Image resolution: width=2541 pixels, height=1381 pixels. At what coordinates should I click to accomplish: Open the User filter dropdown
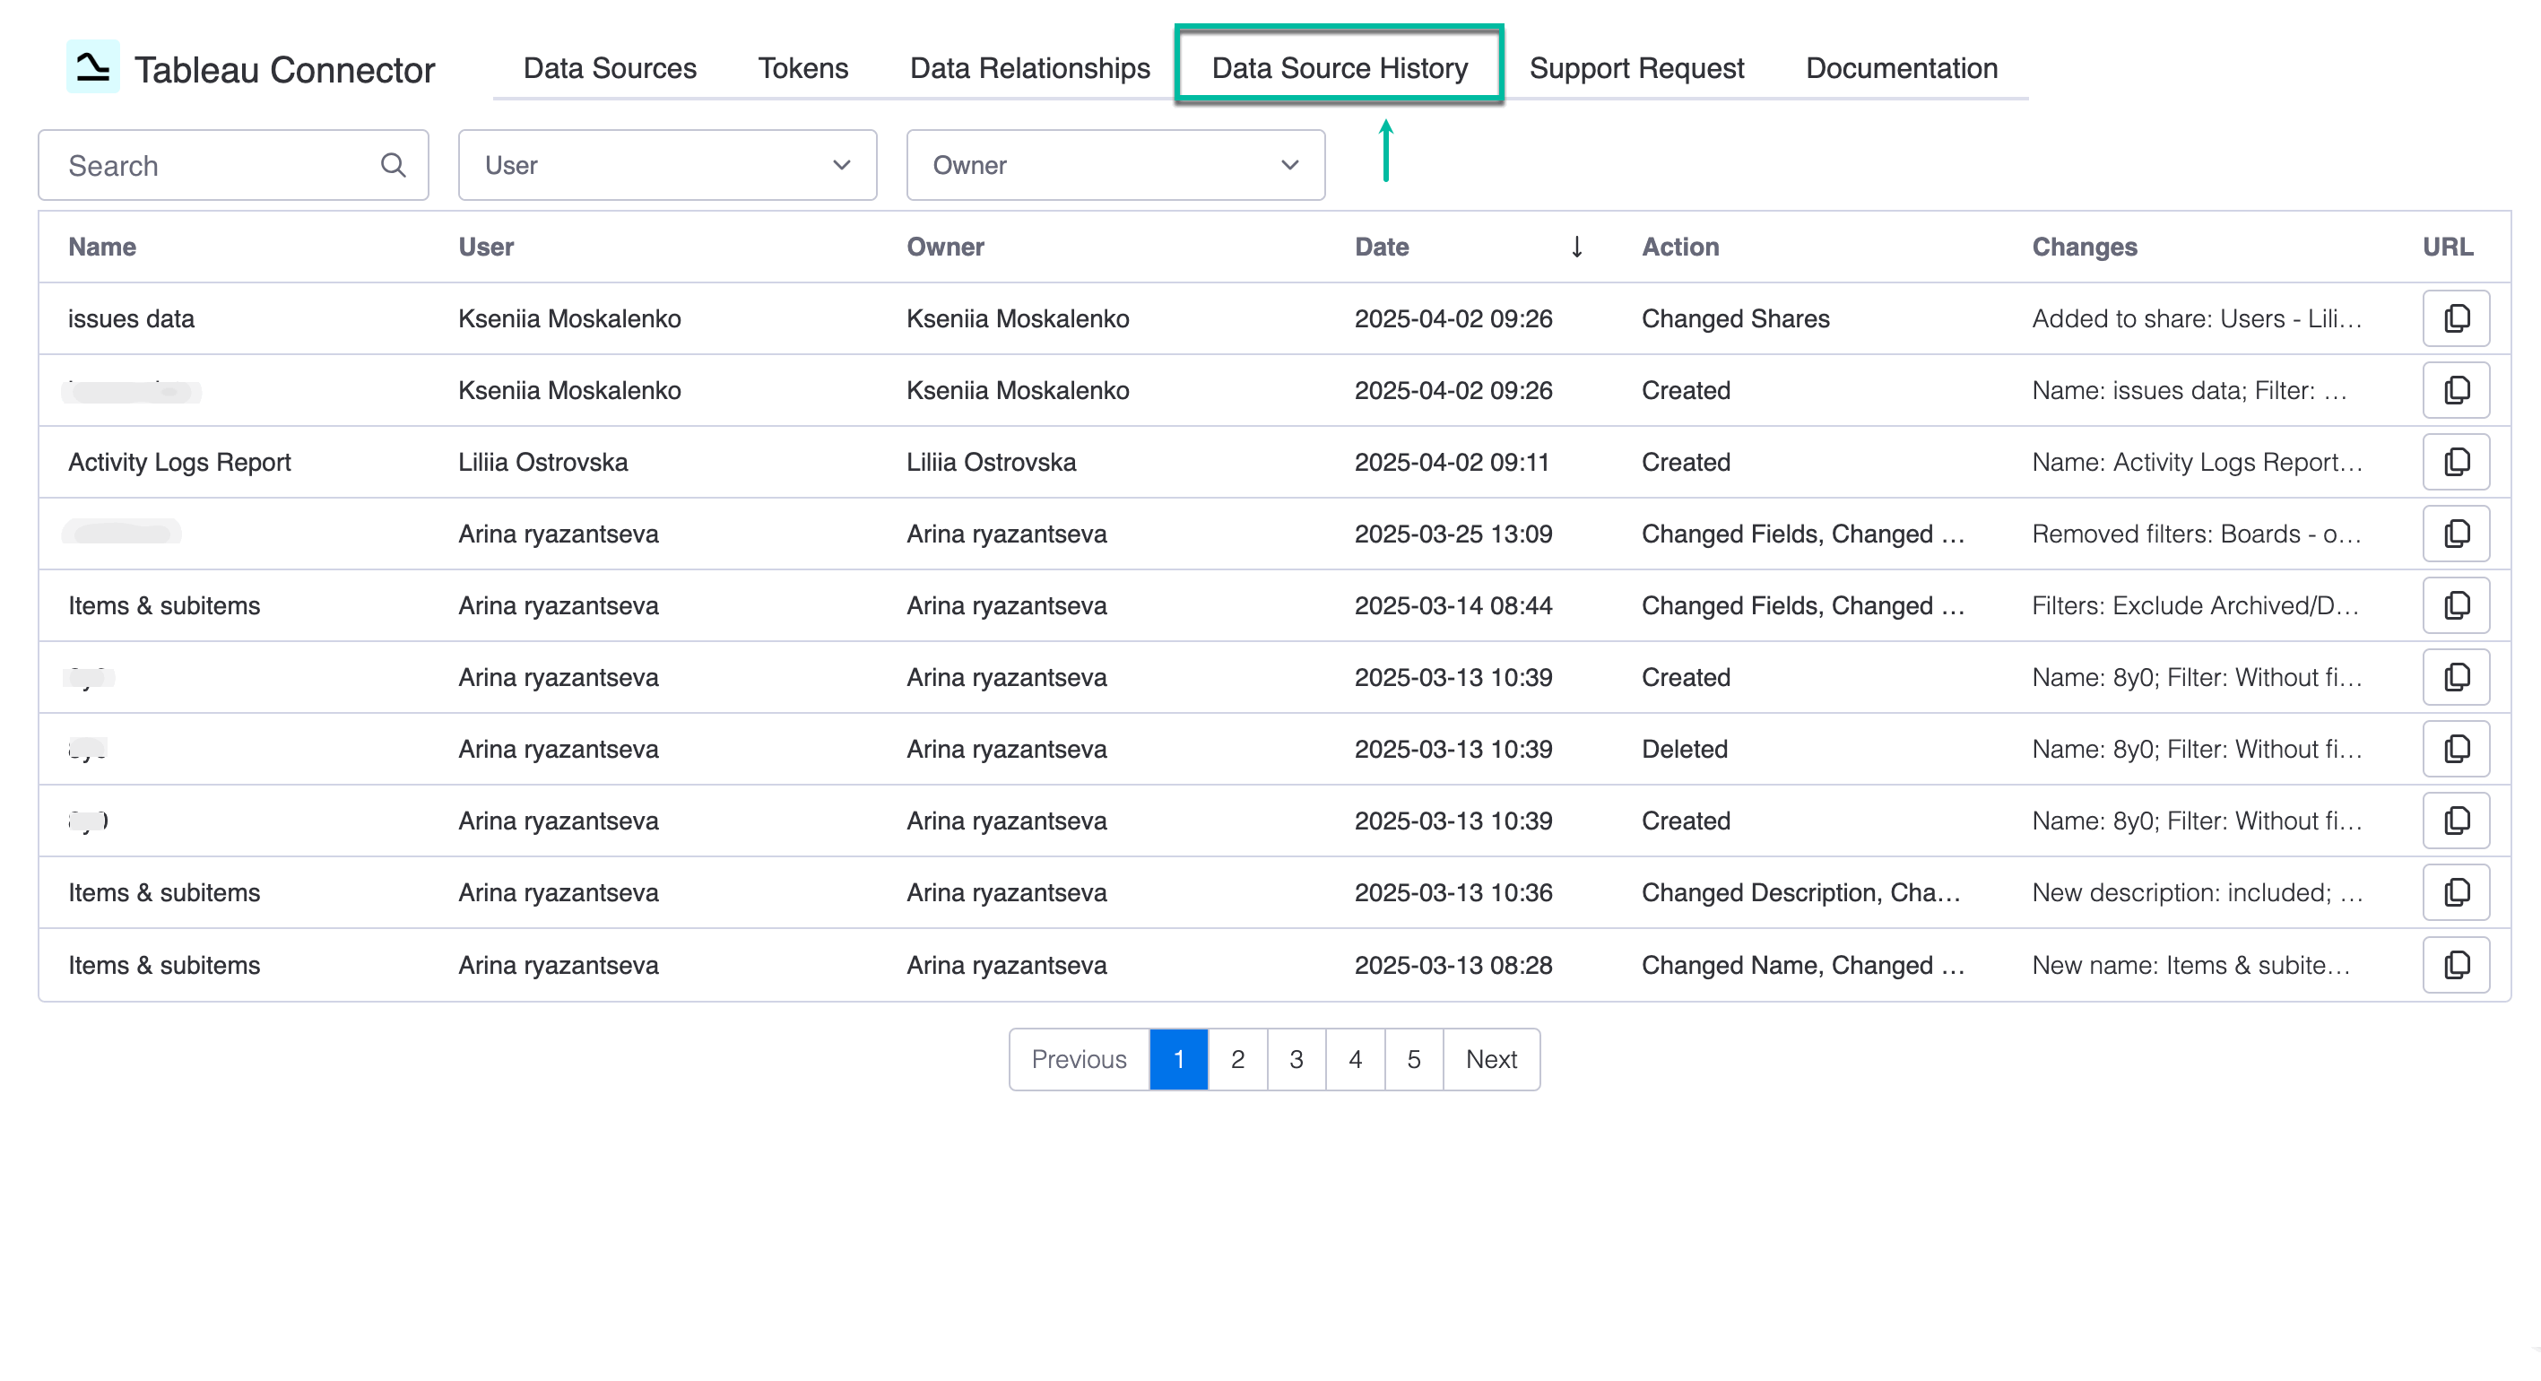click(x=667, y=165)
